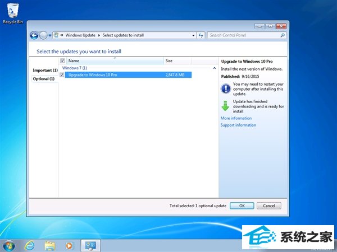Click the search magnifier icon
337x252 pixels.
[x=283, y=35]
